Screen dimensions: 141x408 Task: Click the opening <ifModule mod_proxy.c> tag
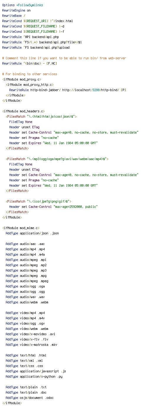tap(22, 79)
